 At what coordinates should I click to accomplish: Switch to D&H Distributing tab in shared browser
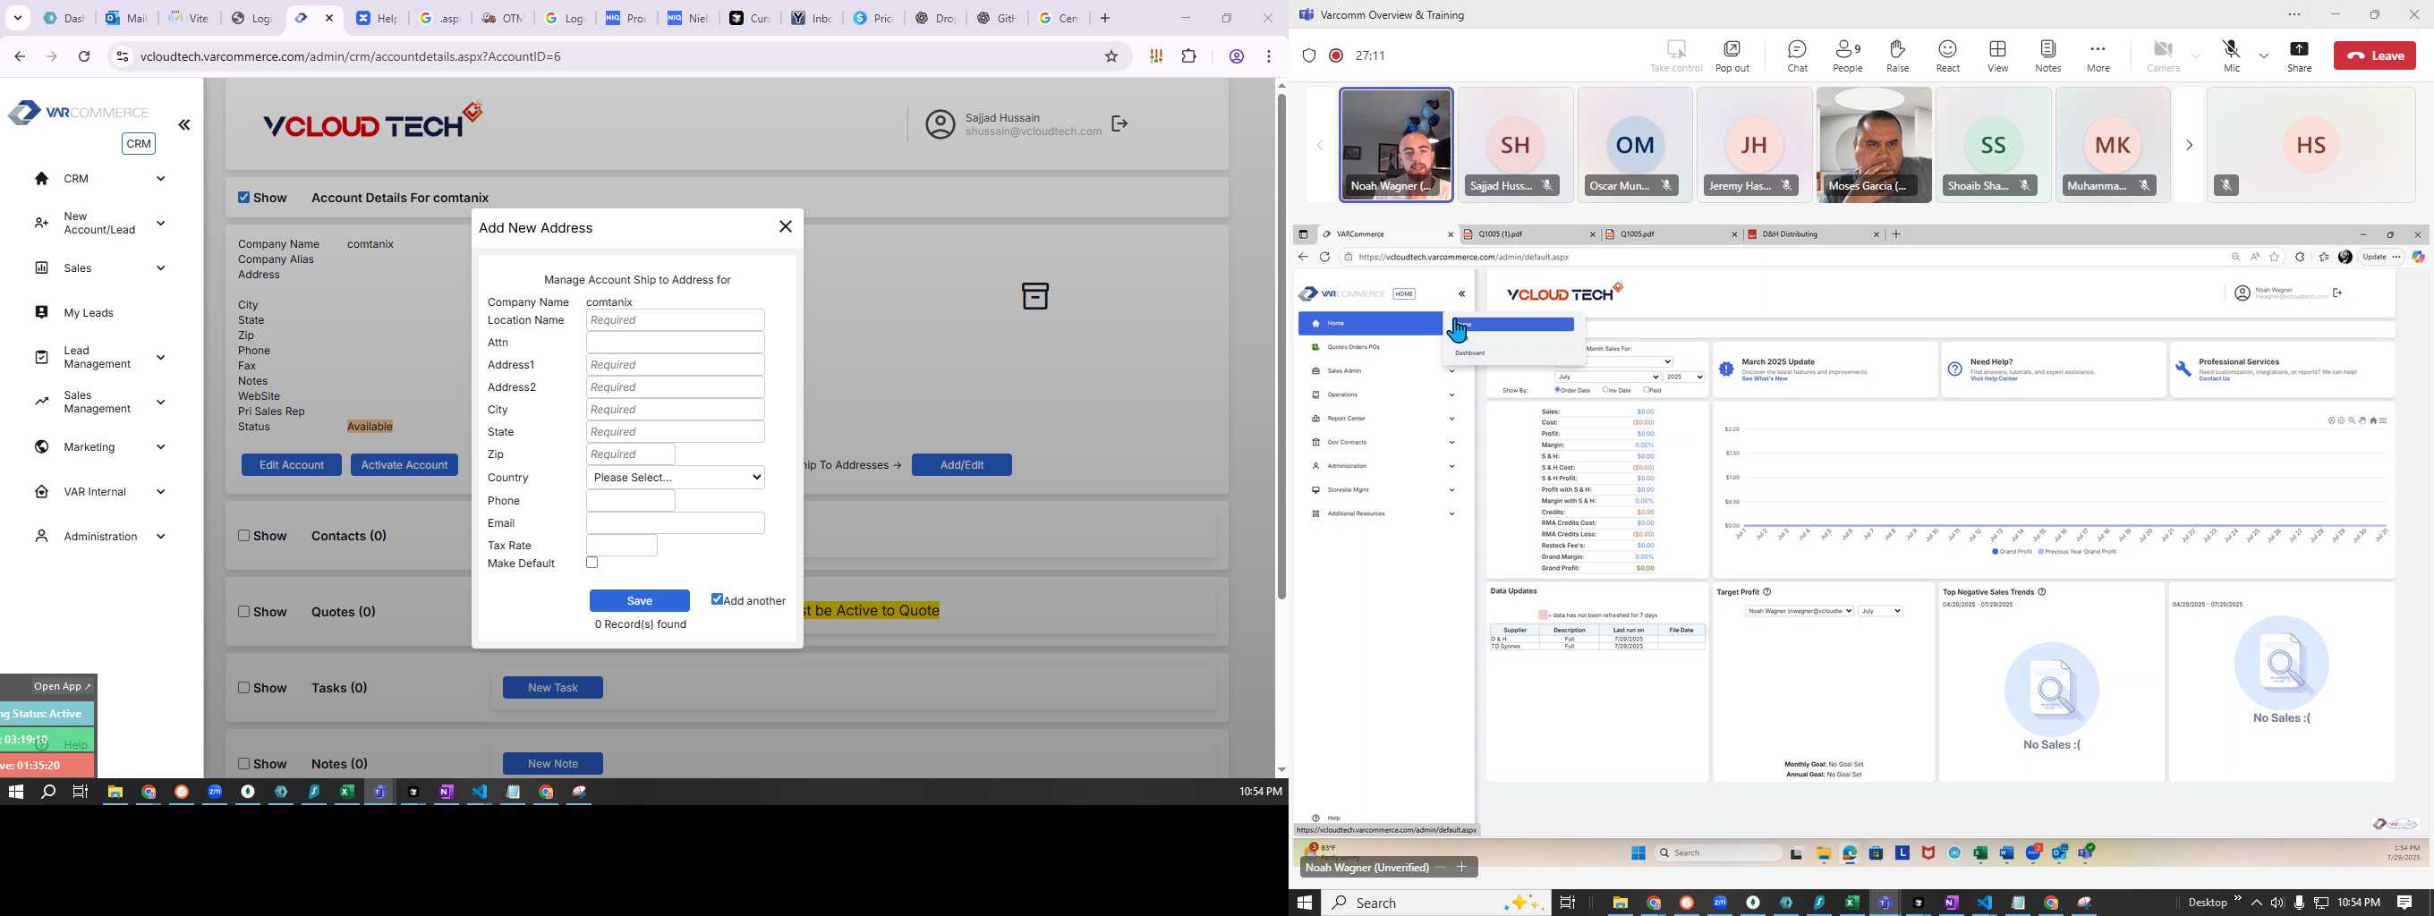pyautogui.click(x=1812, y=234)
